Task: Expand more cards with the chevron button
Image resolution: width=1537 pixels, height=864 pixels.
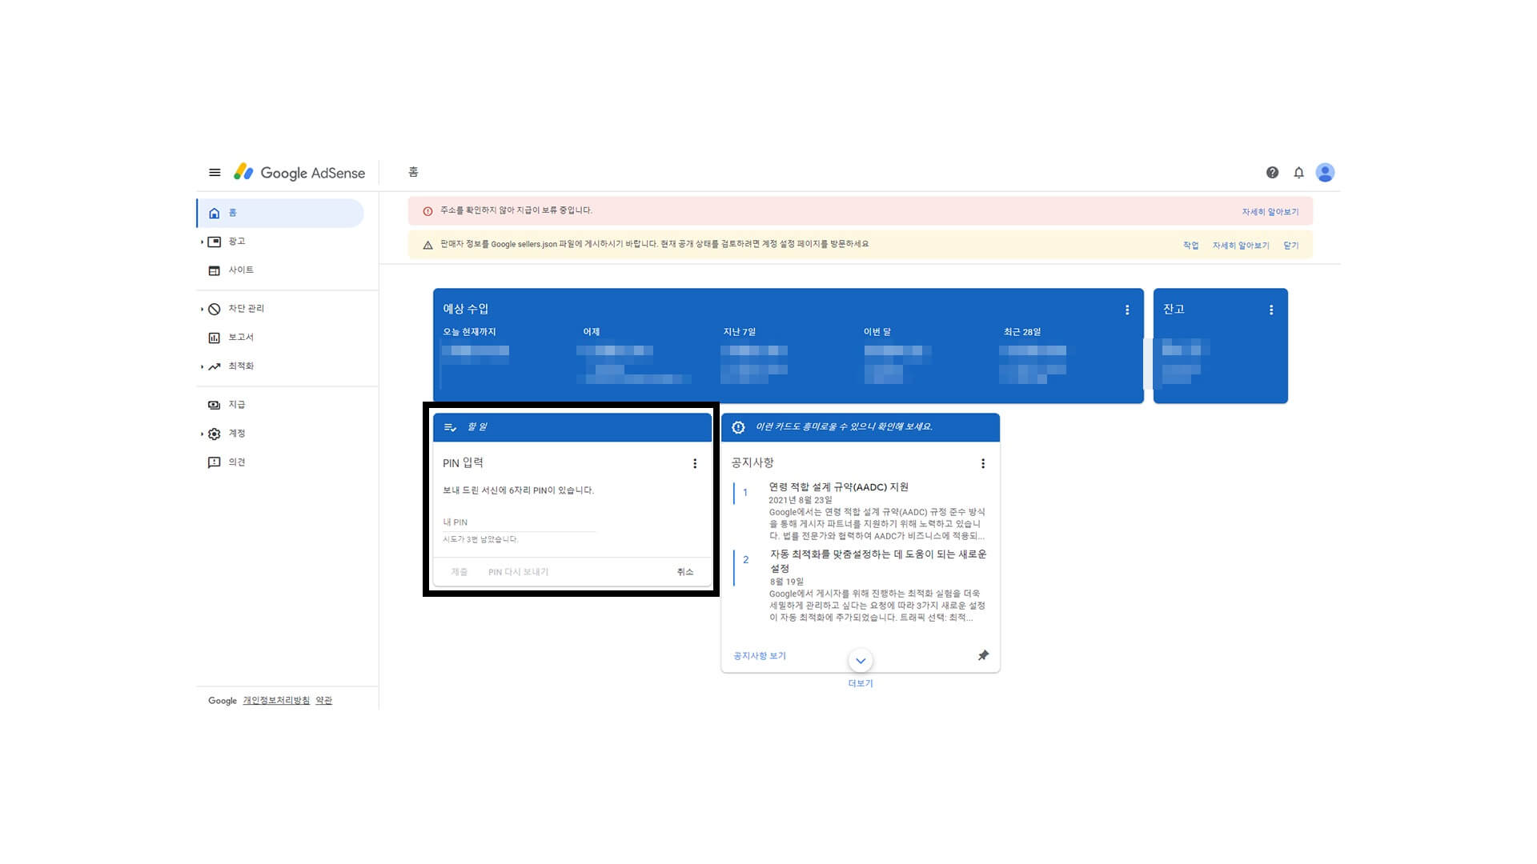Action: pyautogui.click(x=861, y=661)
